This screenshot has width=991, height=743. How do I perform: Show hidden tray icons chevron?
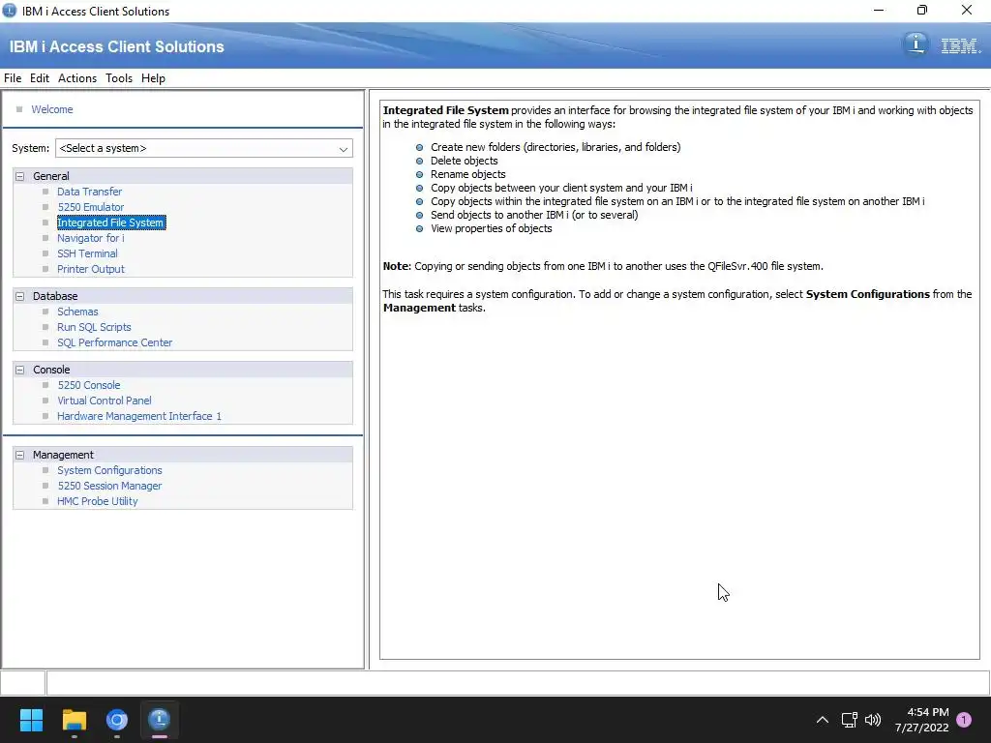(x=823, y=720)
